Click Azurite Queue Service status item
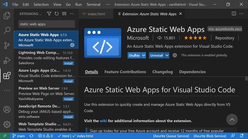The width and height of the screenshot is (248, 139). (171, 136)
